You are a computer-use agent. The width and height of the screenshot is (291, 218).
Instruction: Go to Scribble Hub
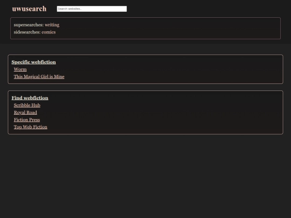(x=27, y=106)
